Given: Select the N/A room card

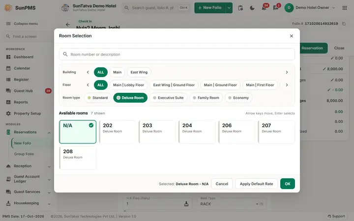Looking at the screenshot, I should tap(78, 132).
